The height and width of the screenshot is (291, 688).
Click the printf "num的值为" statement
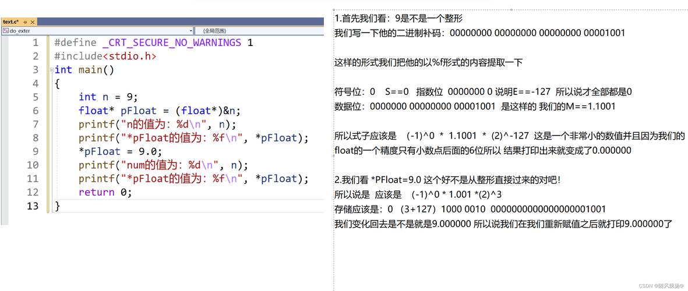[x=164, y=165]
